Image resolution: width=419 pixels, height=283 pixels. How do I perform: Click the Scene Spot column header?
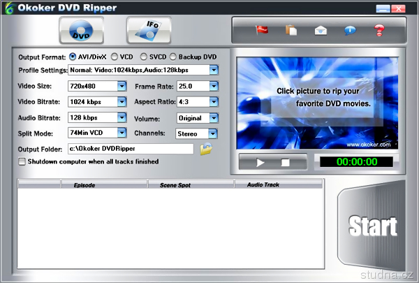point(191,184)
